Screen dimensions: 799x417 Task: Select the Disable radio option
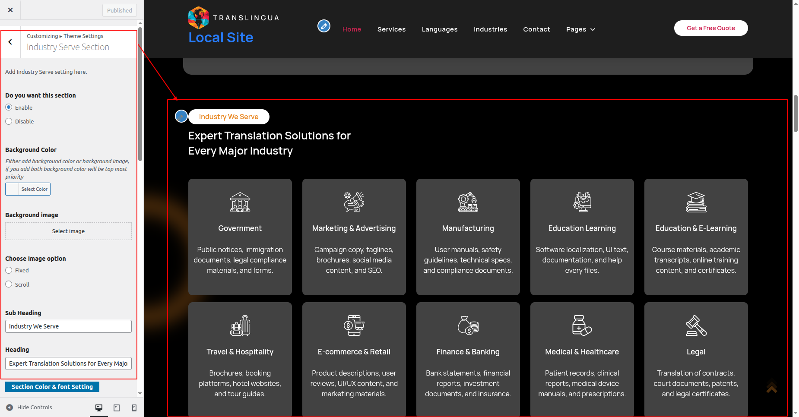9,121
